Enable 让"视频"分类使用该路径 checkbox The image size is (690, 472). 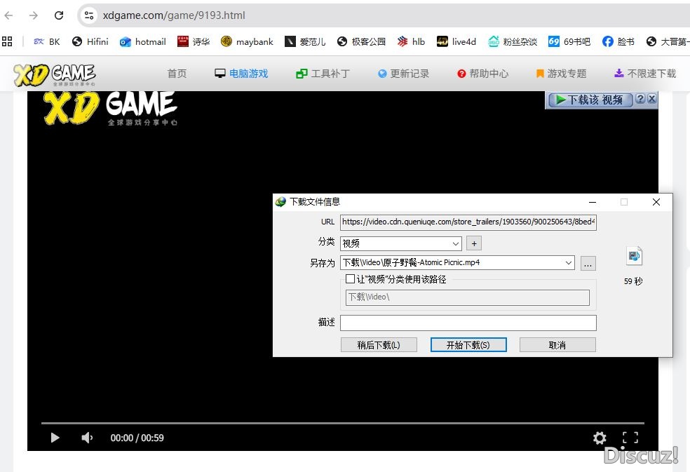351,279
